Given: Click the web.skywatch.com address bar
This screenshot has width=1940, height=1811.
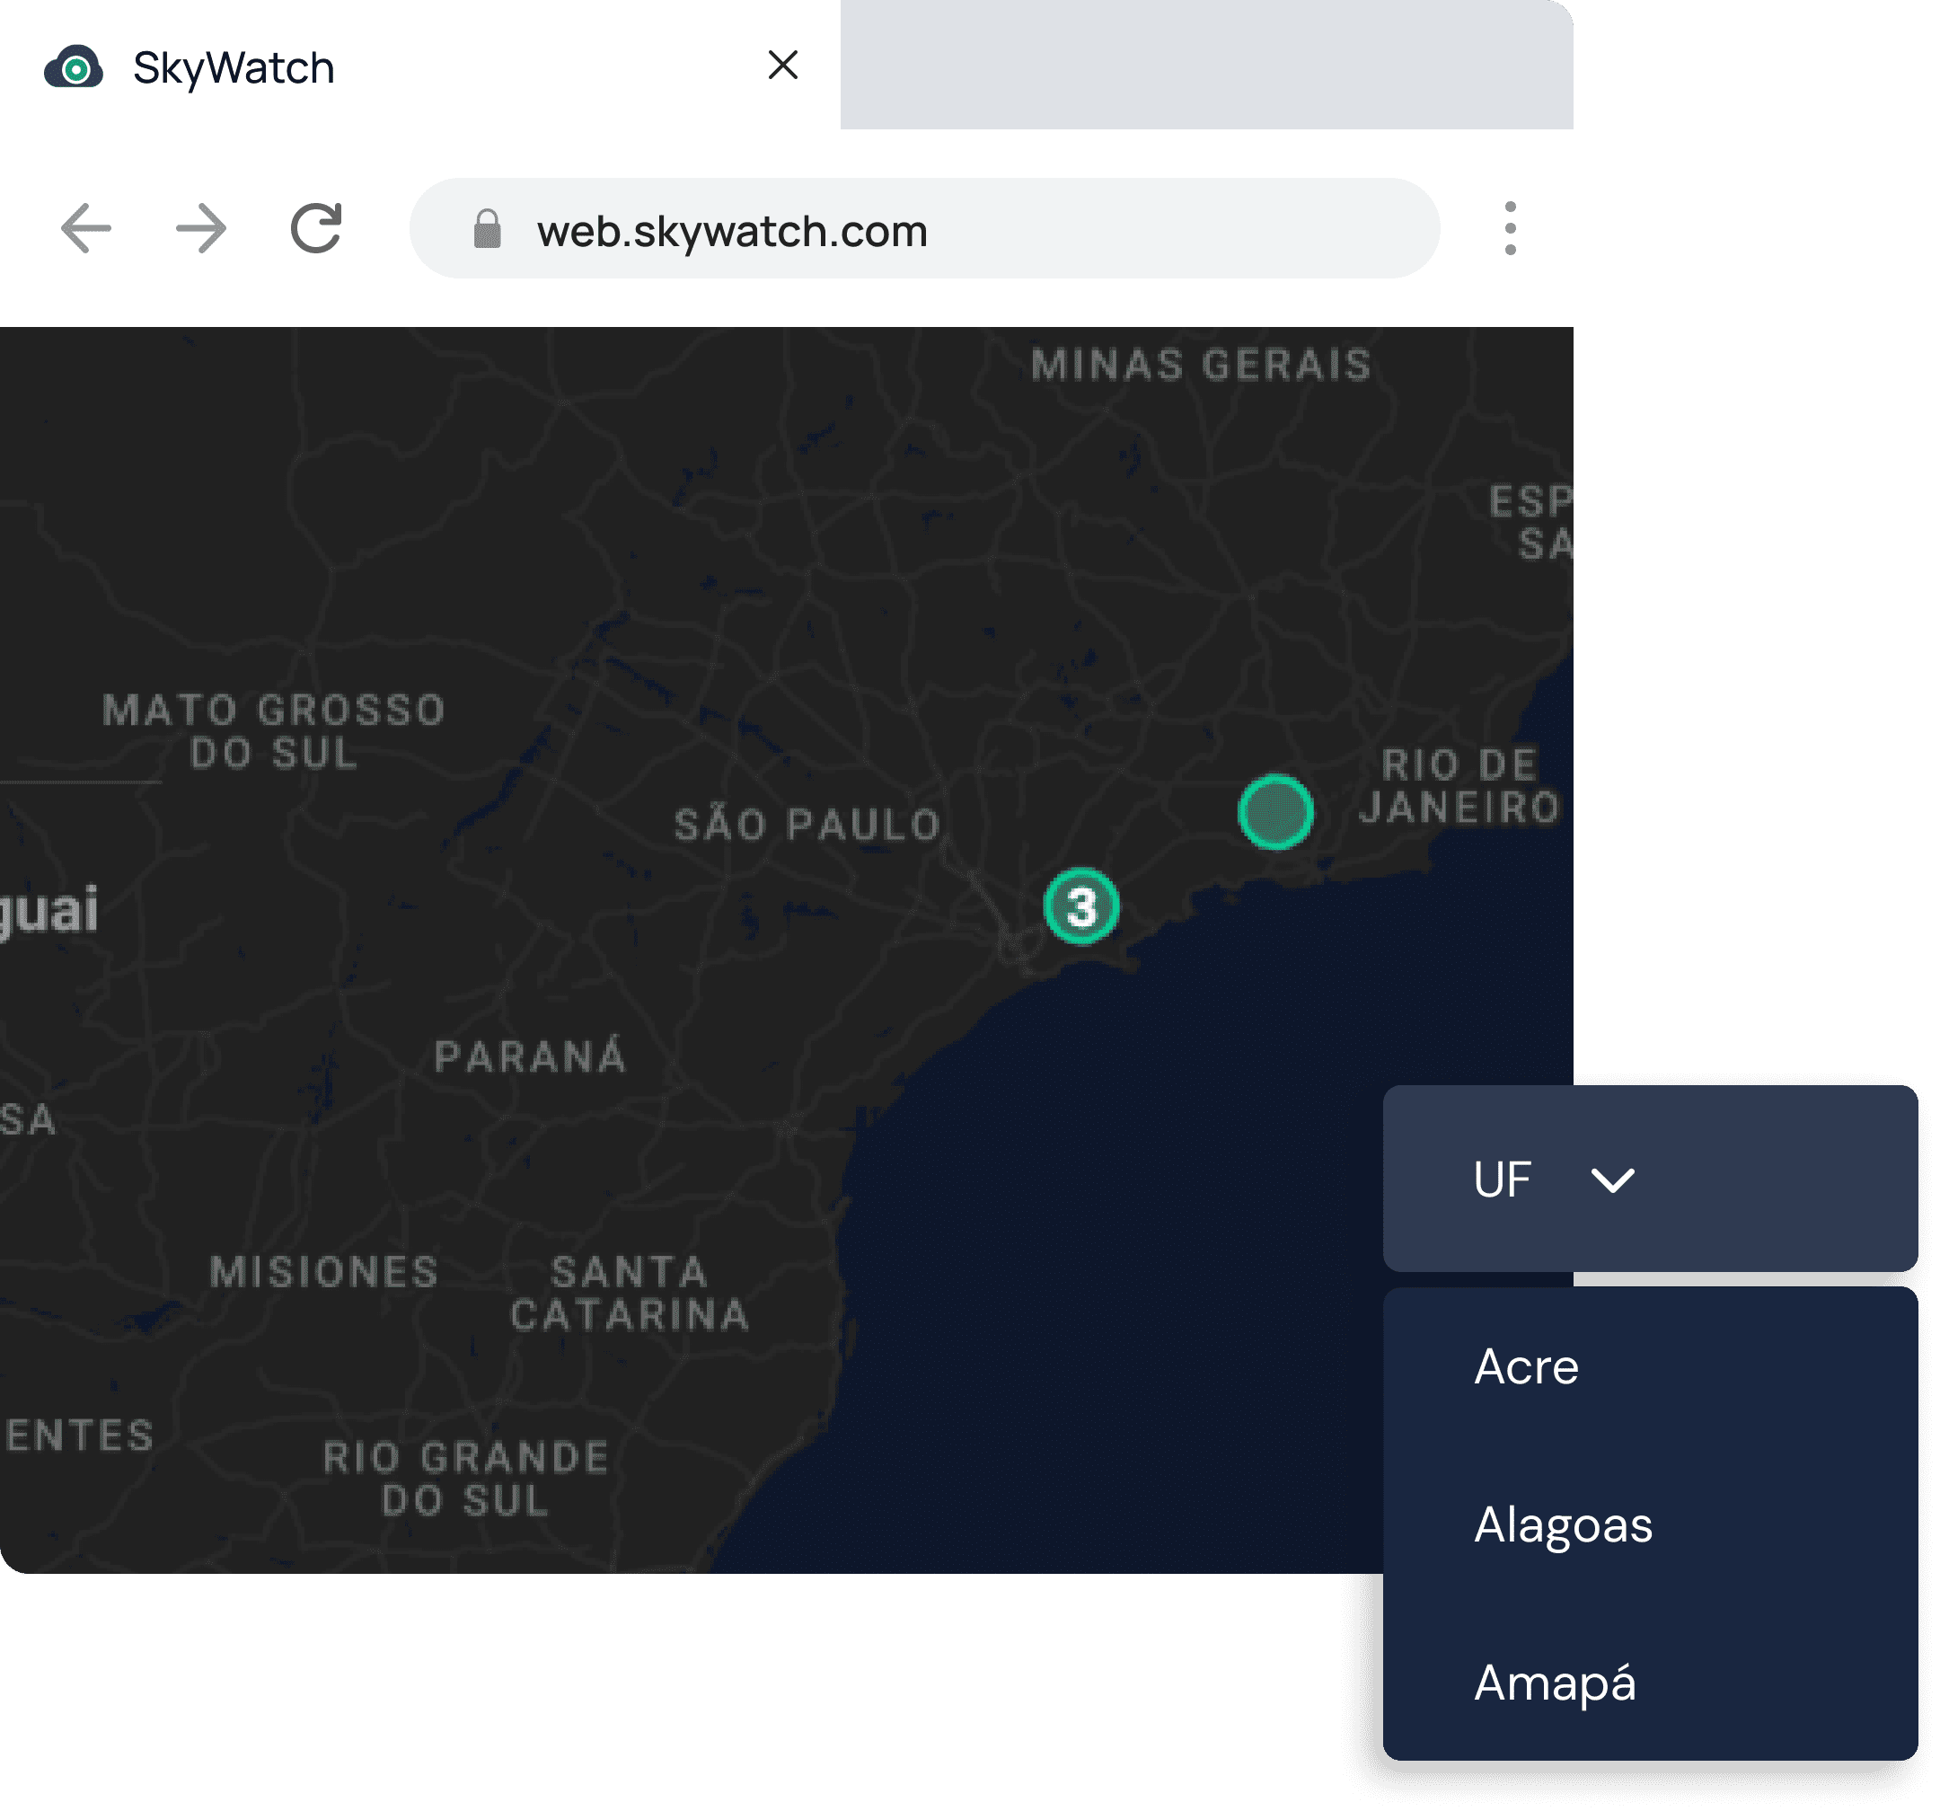Looking at the screenshot, I should coord(732,230).
